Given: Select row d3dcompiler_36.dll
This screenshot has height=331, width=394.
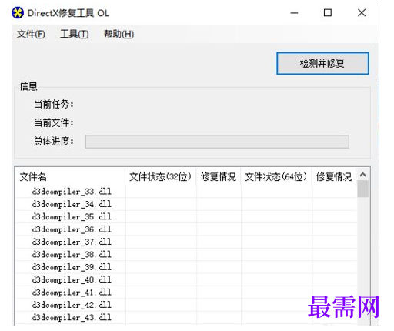Looking at the screenshot, I should 185,229.
